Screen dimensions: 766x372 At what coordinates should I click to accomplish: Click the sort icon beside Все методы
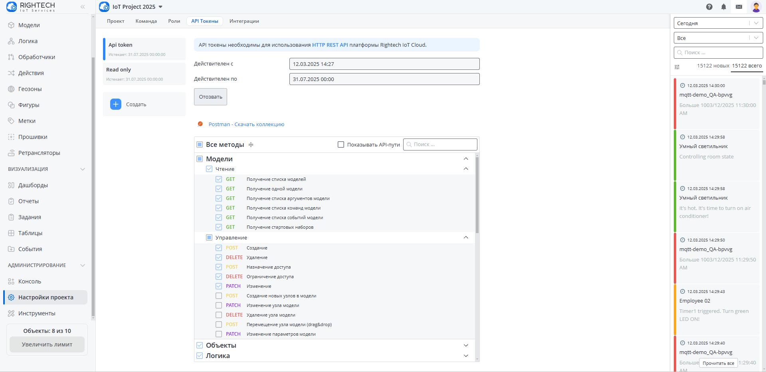(x=251, y=144)
